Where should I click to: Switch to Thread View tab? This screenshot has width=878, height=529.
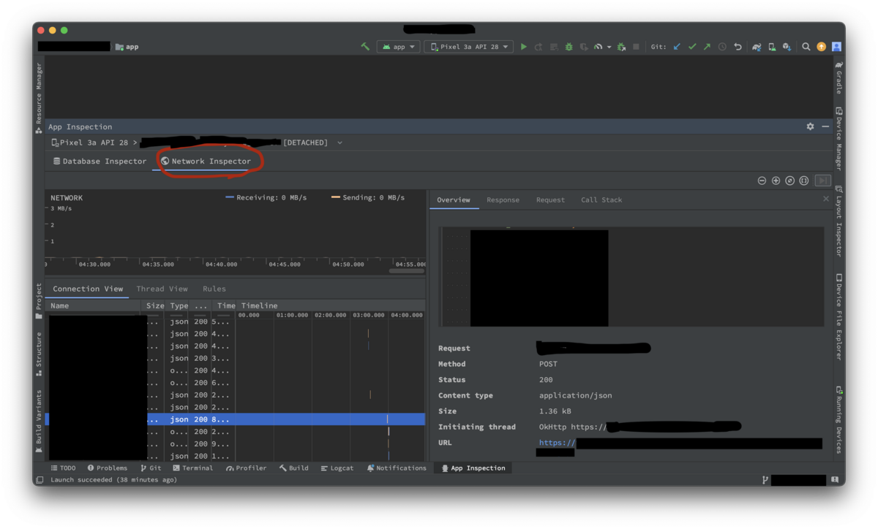point(162,289)
